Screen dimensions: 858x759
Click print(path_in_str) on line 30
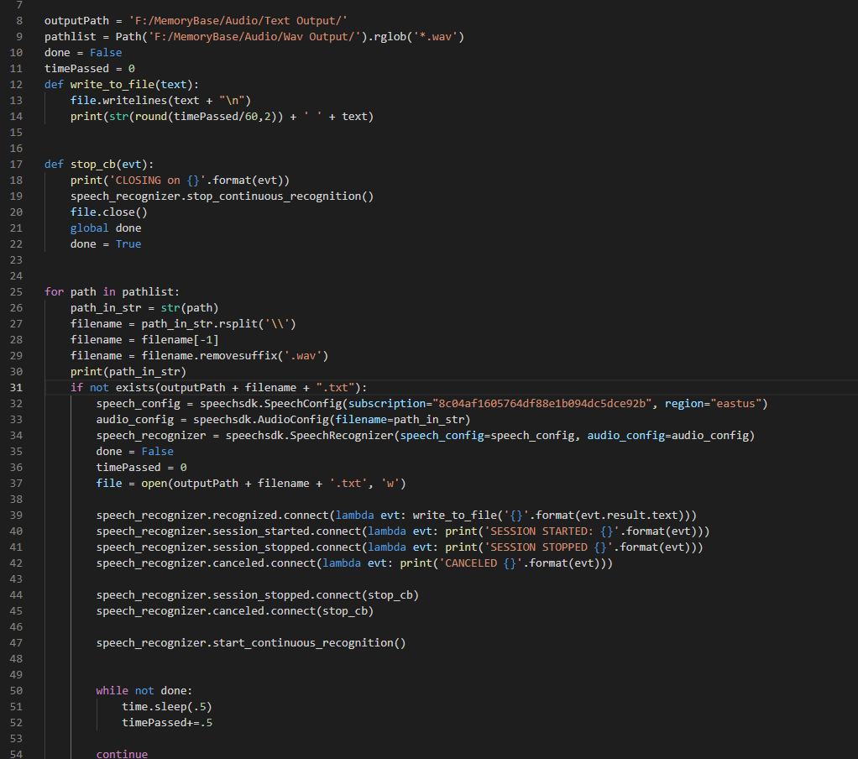tap(128, 372)
